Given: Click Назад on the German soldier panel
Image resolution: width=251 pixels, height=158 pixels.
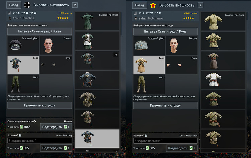Looking at the screenshot, I should 14,5.
